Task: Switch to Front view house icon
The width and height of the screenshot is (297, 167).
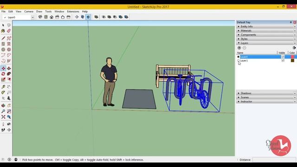Action: click(x=52, y=17)
